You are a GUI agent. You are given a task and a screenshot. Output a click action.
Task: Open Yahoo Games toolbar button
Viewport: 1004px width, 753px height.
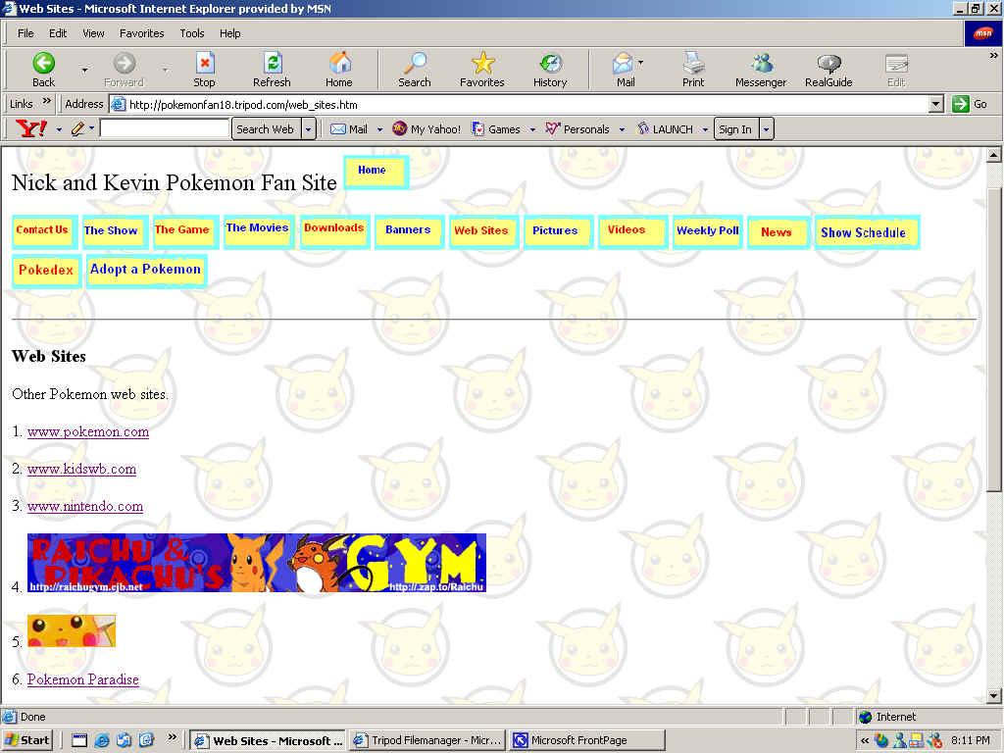tap(495, 128)
